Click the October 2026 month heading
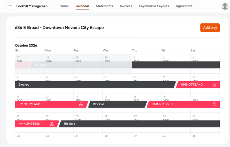230x147 pixels. tap(26, 46)
